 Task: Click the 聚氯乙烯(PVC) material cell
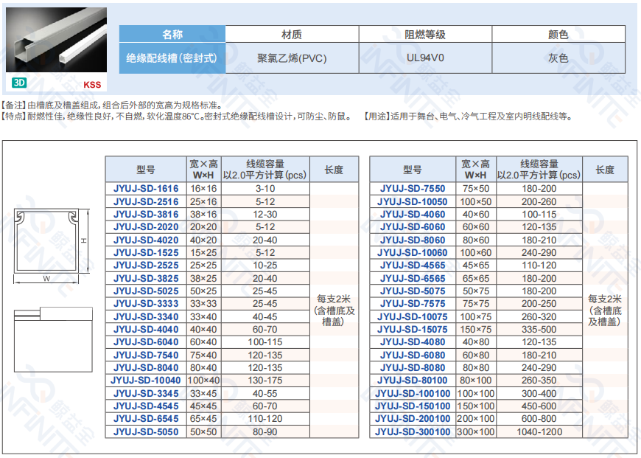[291, 58]
